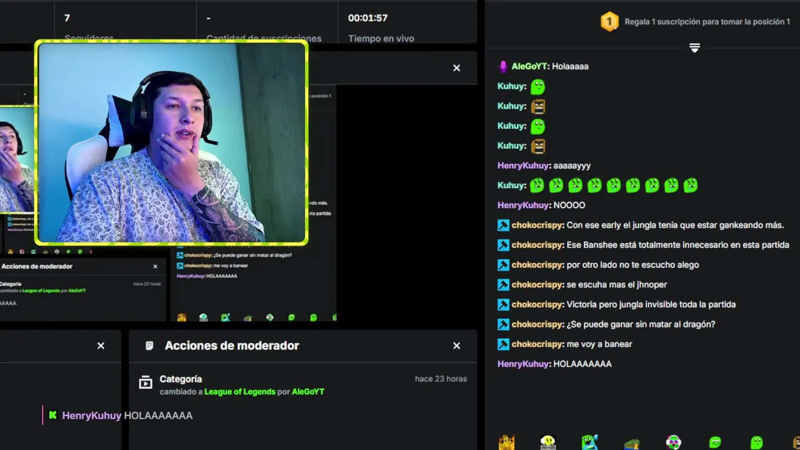Click 'Regala 1 suscripción para tomar la posición 1'

pos(707,22)
